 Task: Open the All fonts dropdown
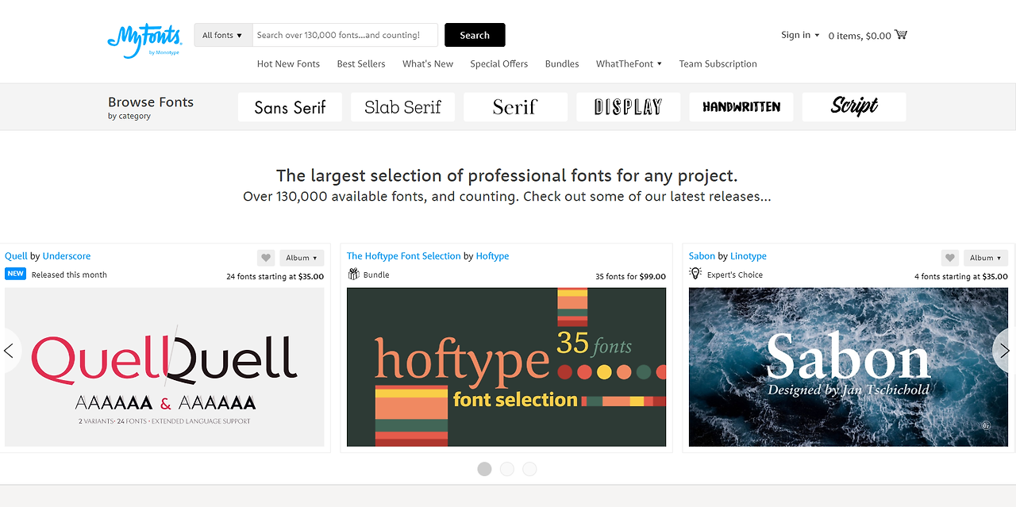(223, 35)
